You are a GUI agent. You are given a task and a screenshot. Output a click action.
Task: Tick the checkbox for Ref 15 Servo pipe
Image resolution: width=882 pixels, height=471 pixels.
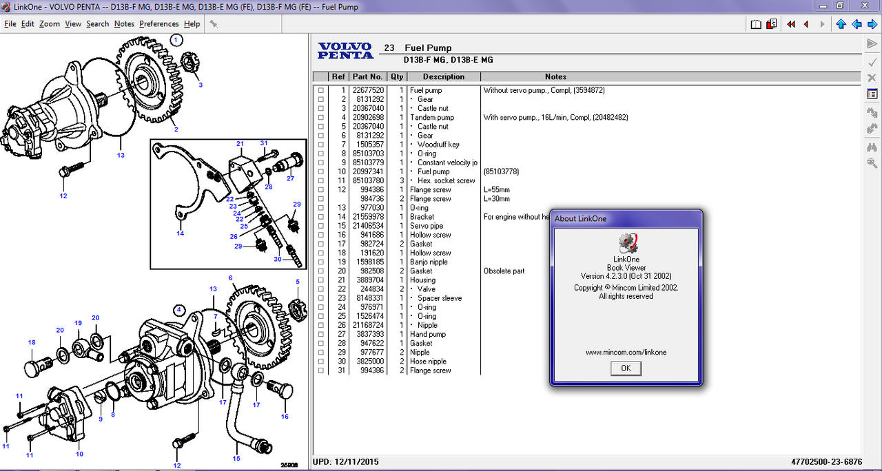point(320,226)
